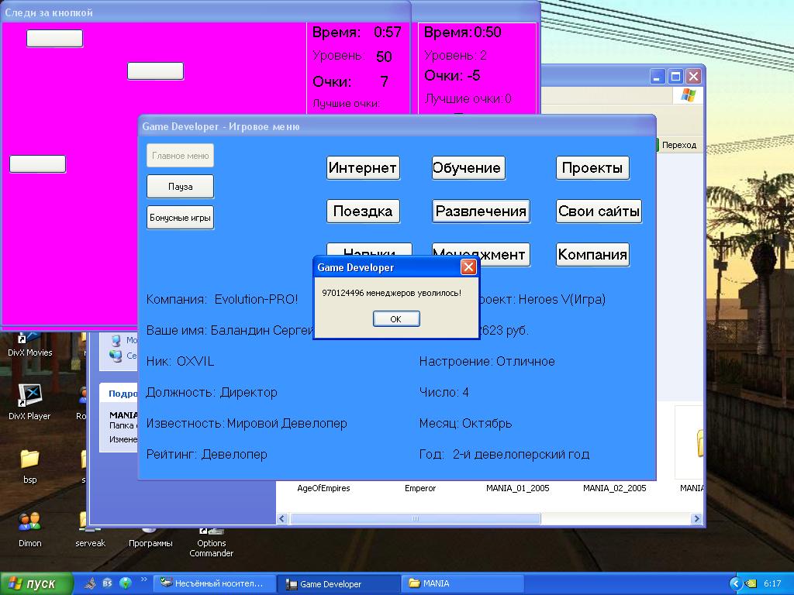Image resolution: width=794 pixels, height=595 pixels.
Task: Click the lower-left blank button in Следи за кнопкой
Action: click(x=37, y=164)
